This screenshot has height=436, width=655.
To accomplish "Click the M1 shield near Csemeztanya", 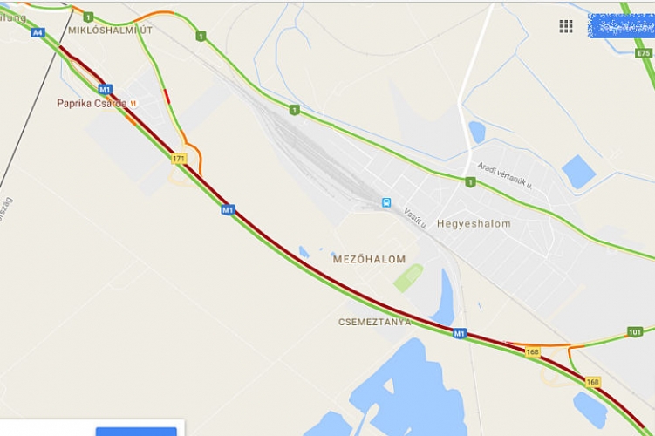I will click(460, 333).
